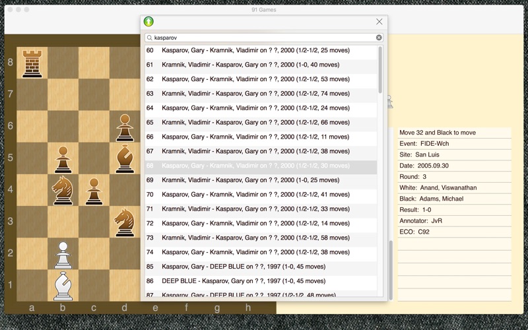Screen dimensions: 528x330
Task: Click the Date: 2005.09.30 field
Action: (454, 166)
